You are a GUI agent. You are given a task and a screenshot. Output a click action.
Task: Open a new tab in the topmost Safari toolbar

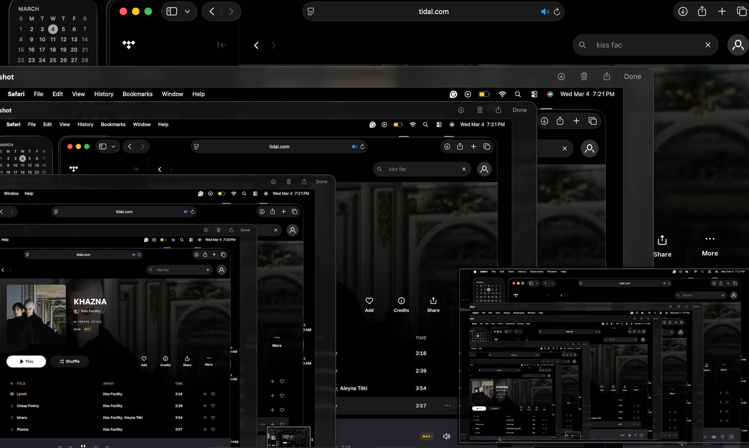[x=722, y=11]
